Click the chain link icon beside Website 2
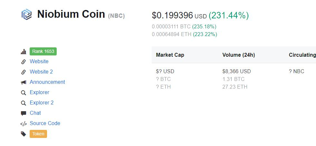This screenshot has width=316, height=146. click(24, 72)
